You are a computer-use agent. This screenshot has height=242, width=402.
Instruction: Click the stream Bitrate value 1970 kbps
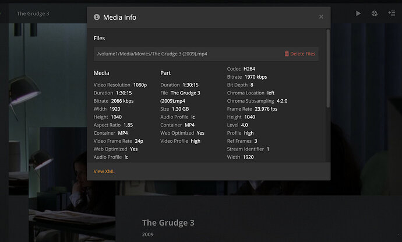pyautogui.click(x=256, y=77)
